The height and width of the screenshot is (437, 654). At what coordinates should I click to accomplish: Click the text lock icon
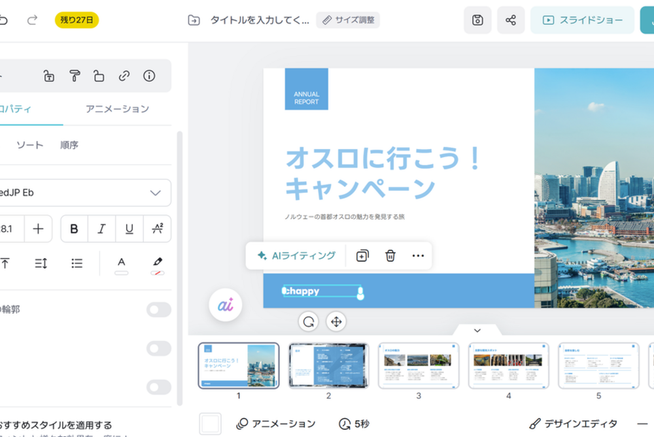point(49,76)
